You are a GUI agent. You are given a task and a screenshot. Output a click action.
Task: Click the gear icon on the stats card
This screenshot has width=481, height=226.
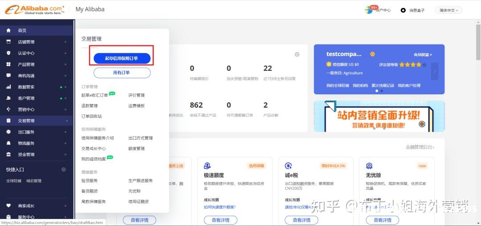click(297, 54)
